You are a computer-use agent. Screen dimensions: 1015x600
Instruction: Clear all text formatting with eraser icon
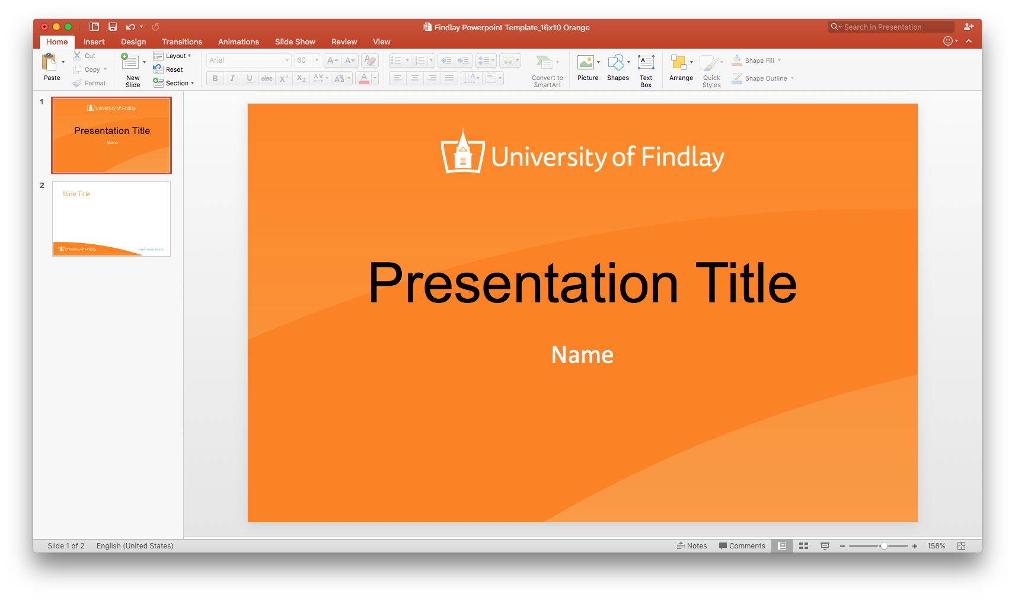tap(370, 60)
